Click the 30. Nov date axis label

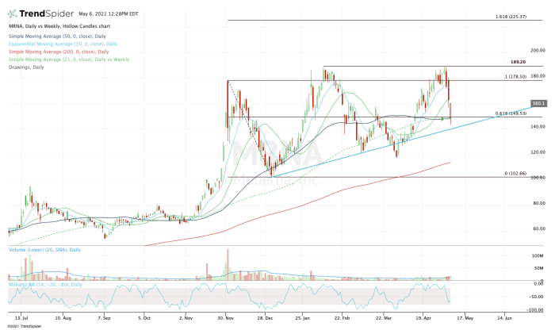click(x=225, y=318)
